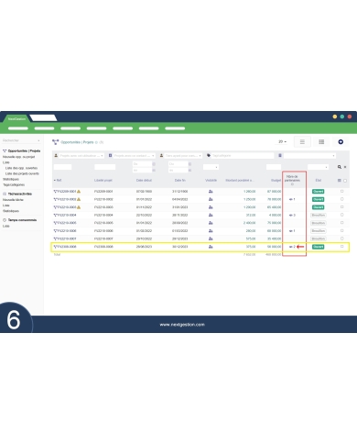Switch to the list view icon

(302, 142)
